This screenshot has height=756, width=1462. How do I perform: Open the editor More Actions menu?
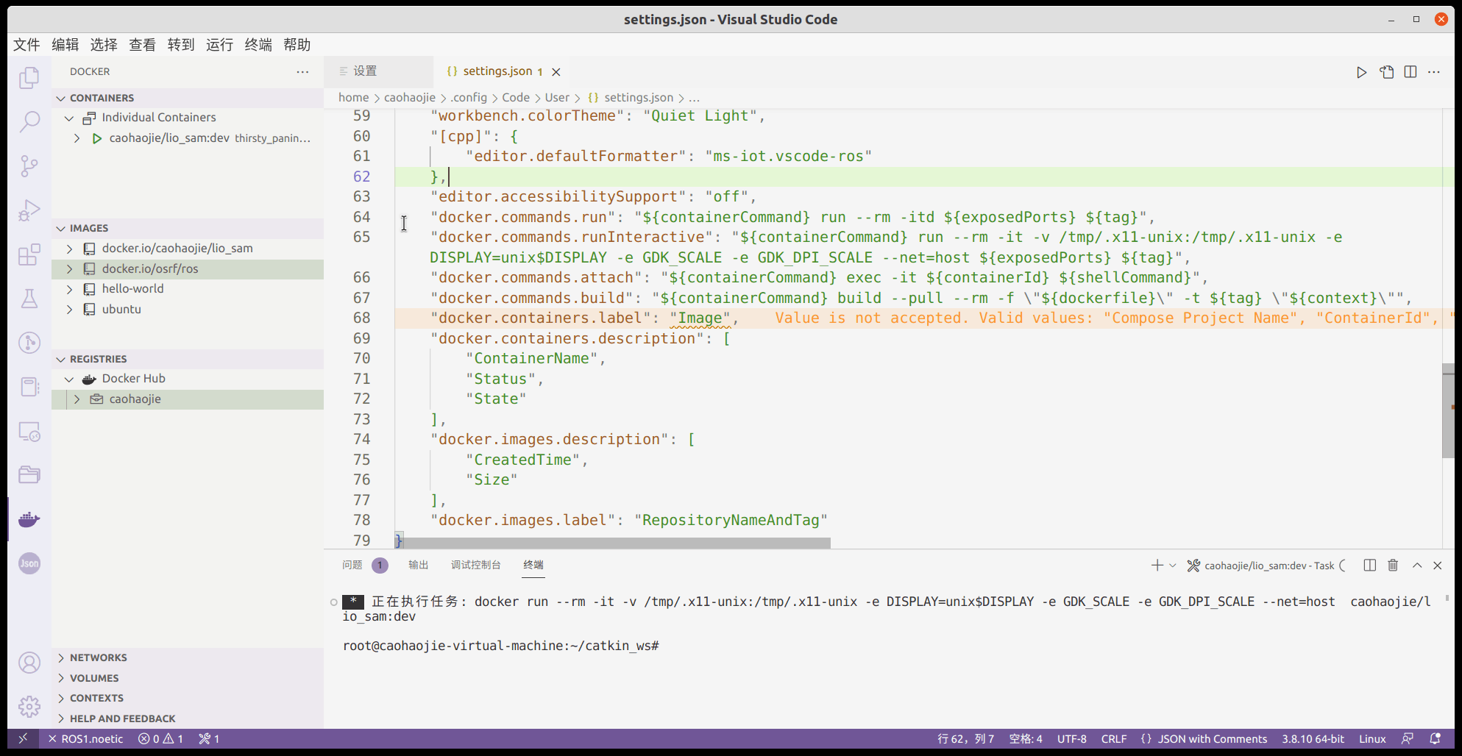[x=1434, y=72]
